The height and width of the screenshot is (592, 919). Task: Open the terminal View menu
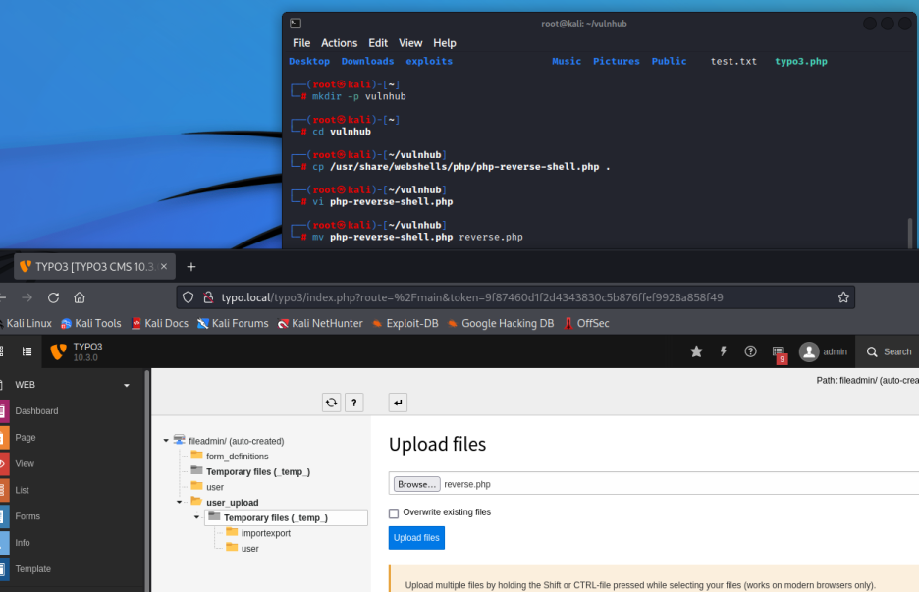410,43
